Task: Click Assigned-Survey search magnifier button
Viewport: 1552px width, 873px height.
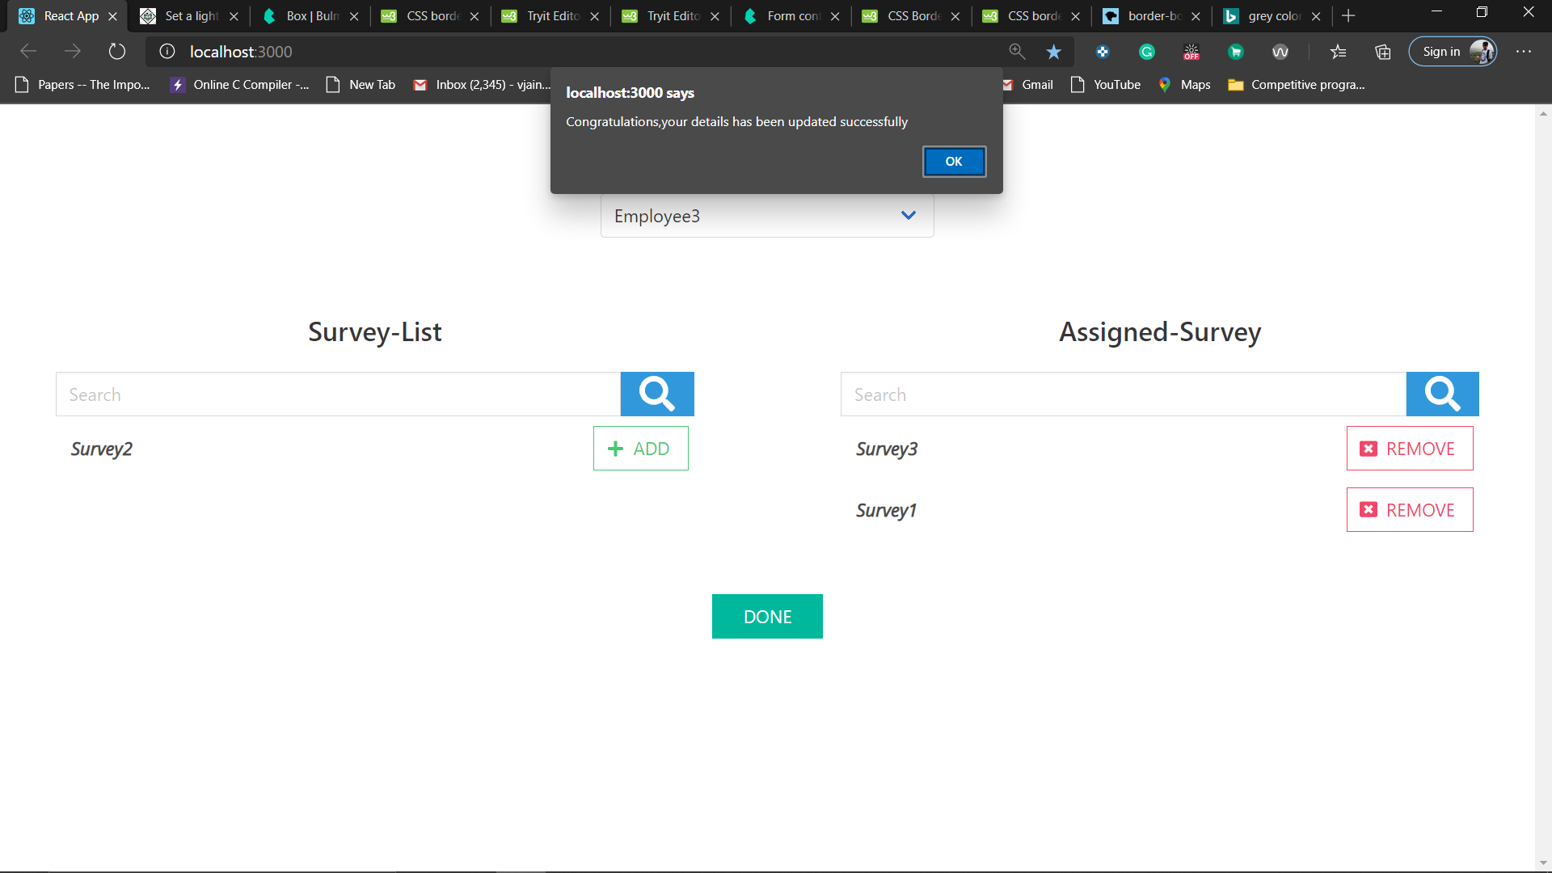Action: 1442,394
